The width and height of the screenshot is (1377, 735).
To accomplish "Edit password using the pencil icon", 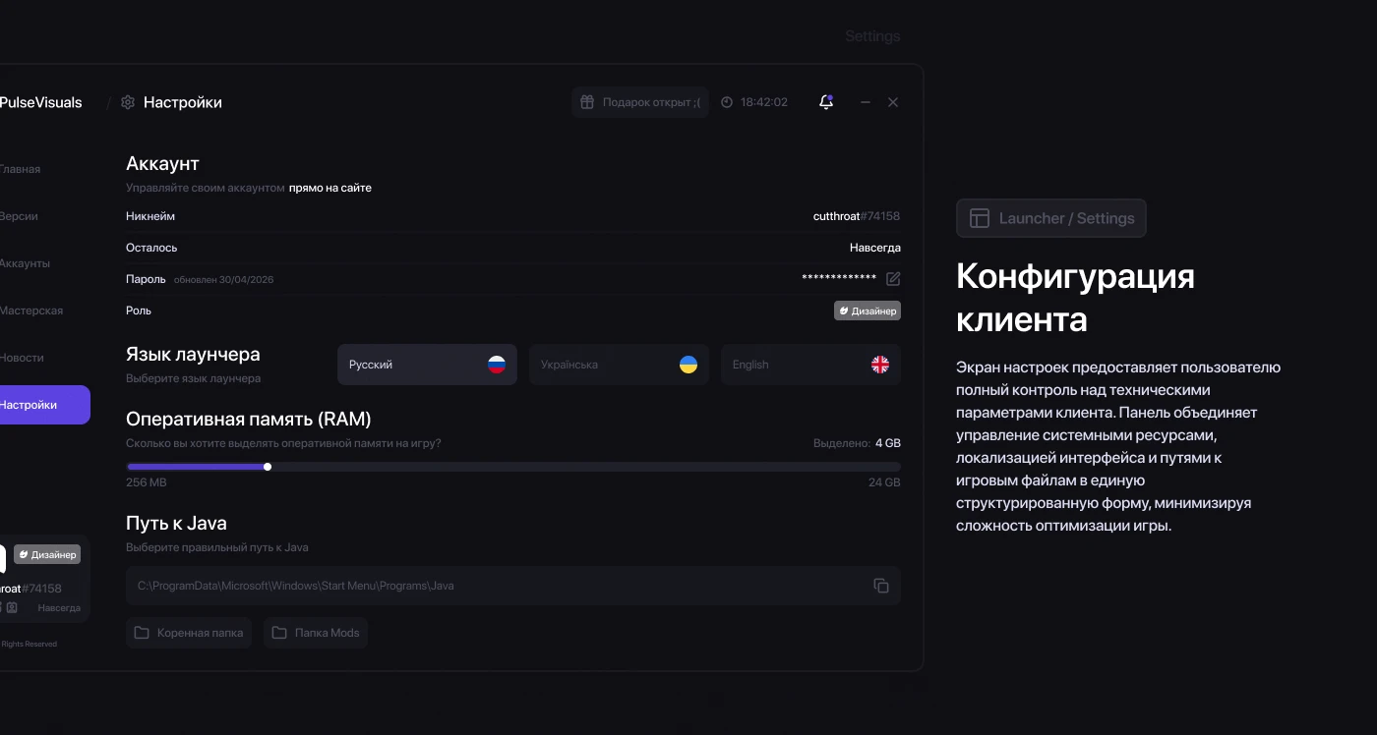I will pyautogui.click(x=893, y=279).
